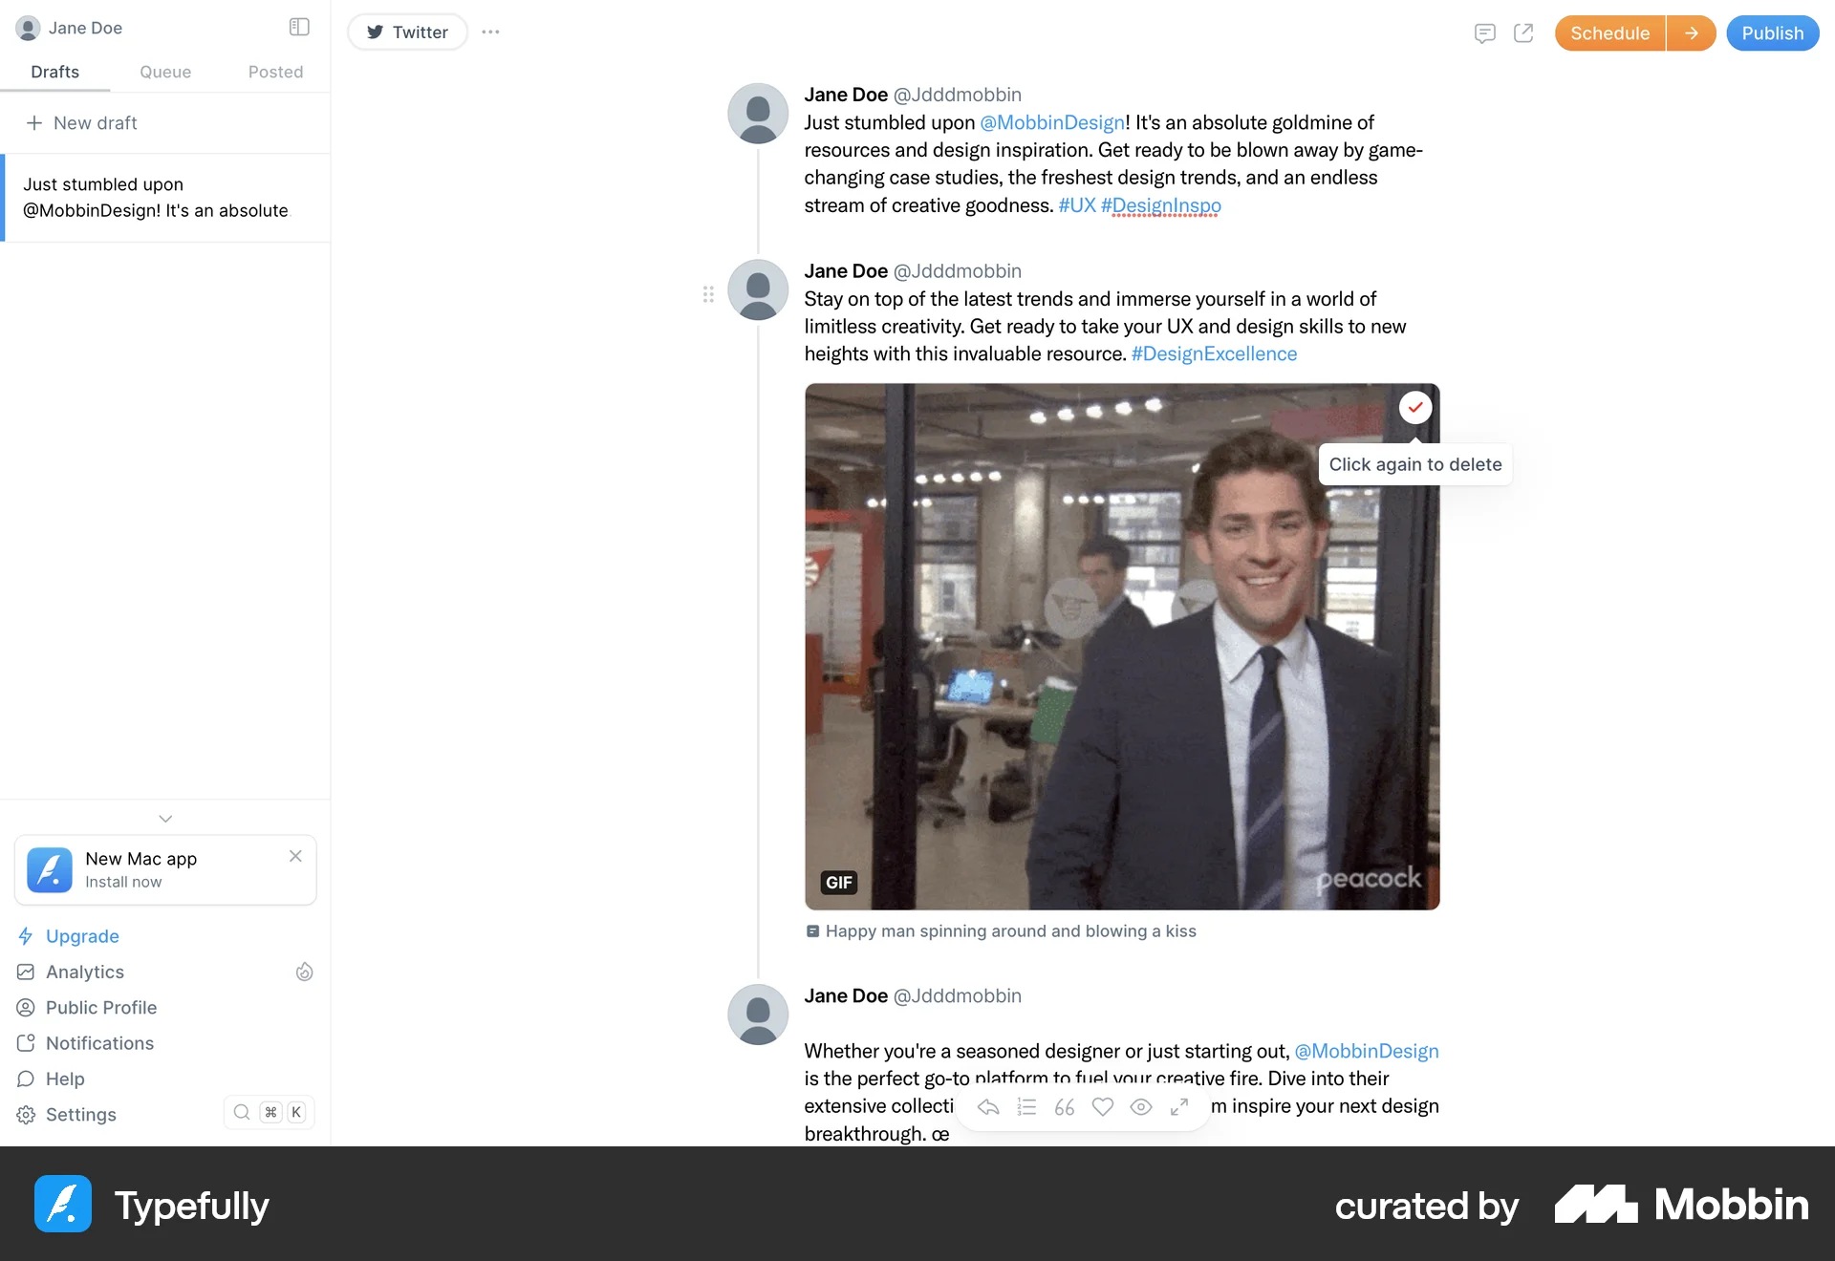
Task: Dismiss the New Mac app banner
Action: point(295,856)
